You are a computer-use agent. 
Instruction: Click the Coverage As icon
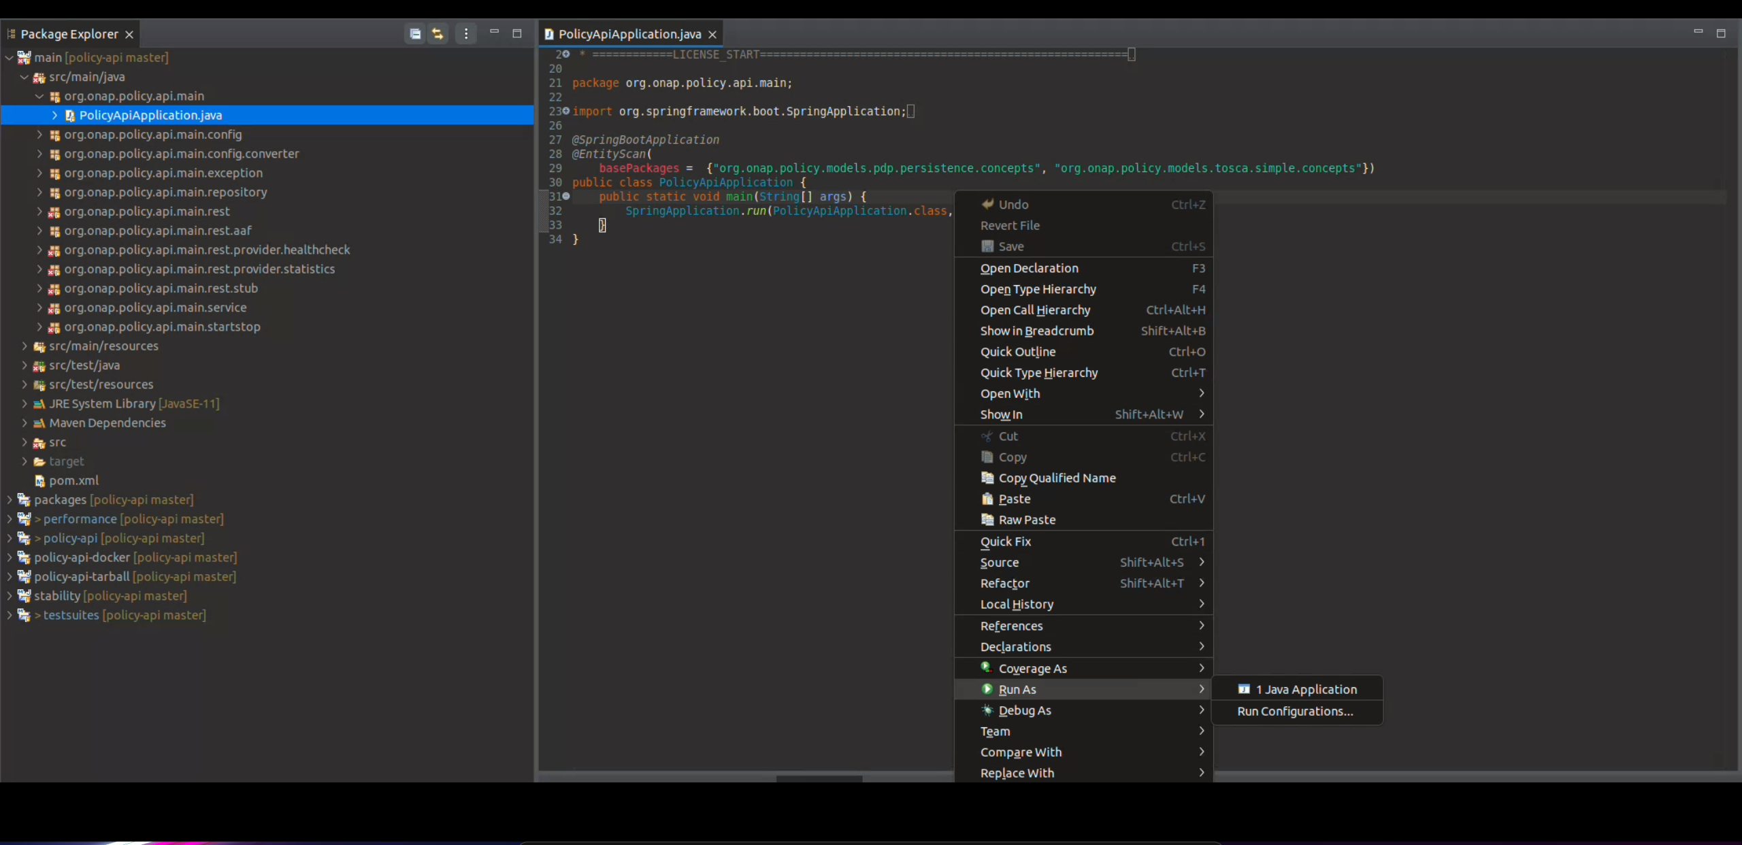point(987,668)
